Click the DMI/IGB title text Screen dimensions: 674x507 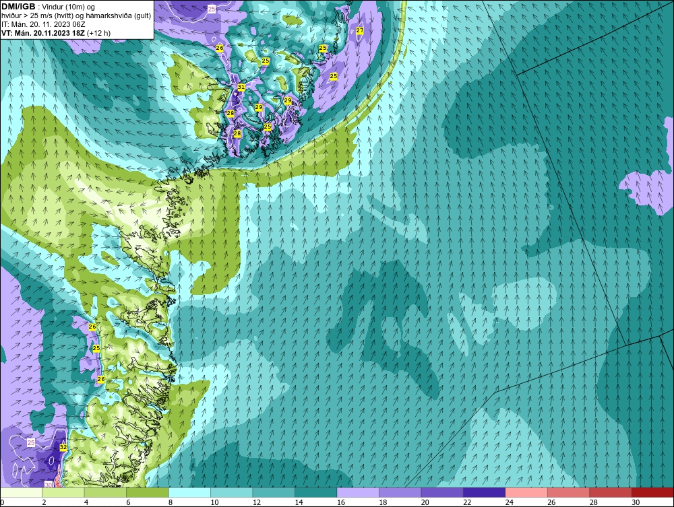(x=18, y=7)
